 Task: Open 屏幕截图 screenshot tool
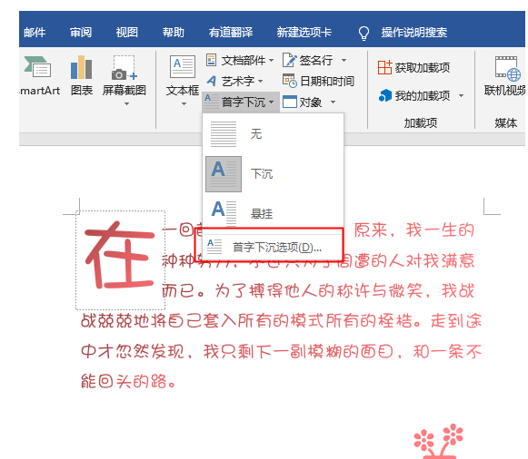tap(124, 68)
